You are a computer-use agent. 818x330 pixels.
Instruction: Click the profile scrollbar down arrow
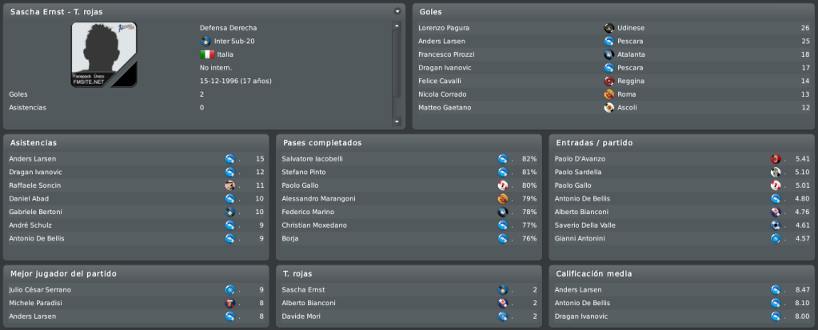click(x=397, y=121)
